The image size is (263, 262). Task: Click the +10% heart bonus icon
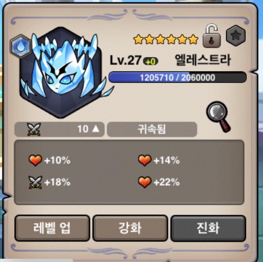(x=35, y=160)
